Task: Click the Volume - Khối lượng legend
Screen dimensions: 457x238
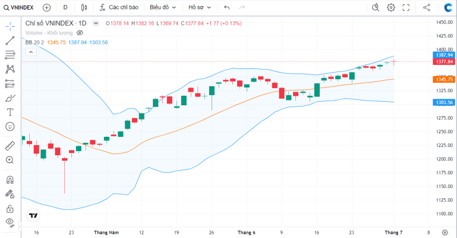Action: [49, 33]
